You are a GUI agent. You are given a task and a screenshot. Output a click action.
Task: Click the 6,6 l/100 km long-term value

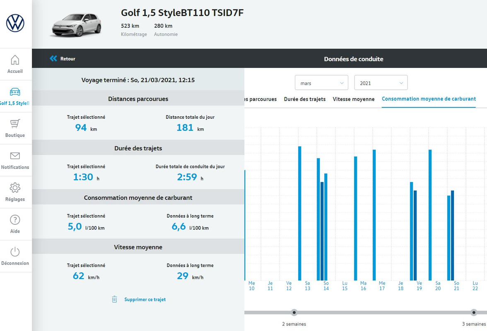click(x=190, y=226)
